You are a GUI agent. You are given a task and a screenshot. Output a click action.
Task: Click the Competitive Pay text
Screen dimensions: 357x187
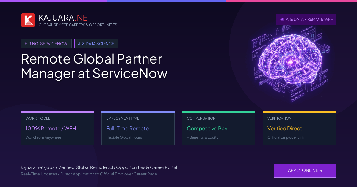pyautogui.click(x=207, y=129)
